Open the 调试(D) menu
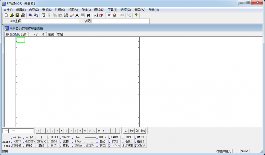The image size is (265, 155). [99, 10]
